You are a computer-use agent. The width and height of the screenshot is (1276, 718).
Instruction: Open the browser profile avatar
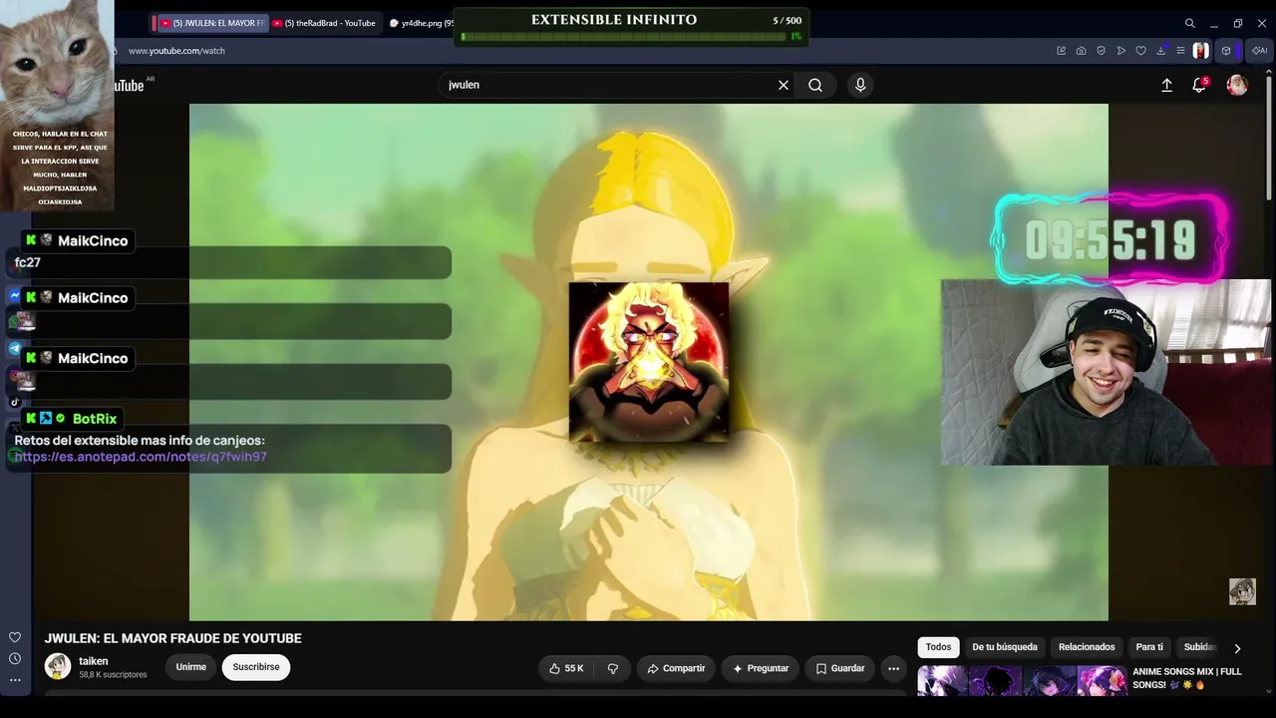point(1201,51)
